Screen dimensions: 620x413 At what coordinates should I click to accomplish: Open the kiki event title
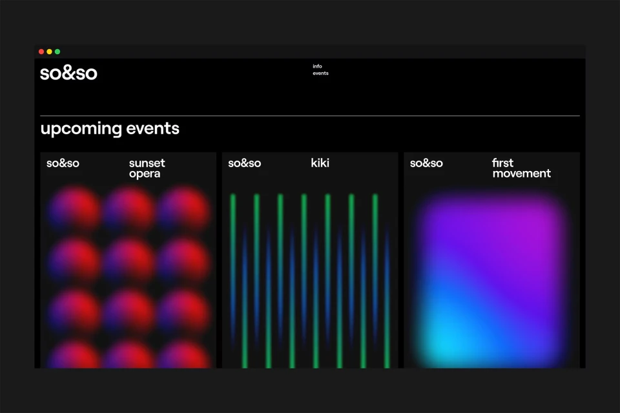pos(320,163)
